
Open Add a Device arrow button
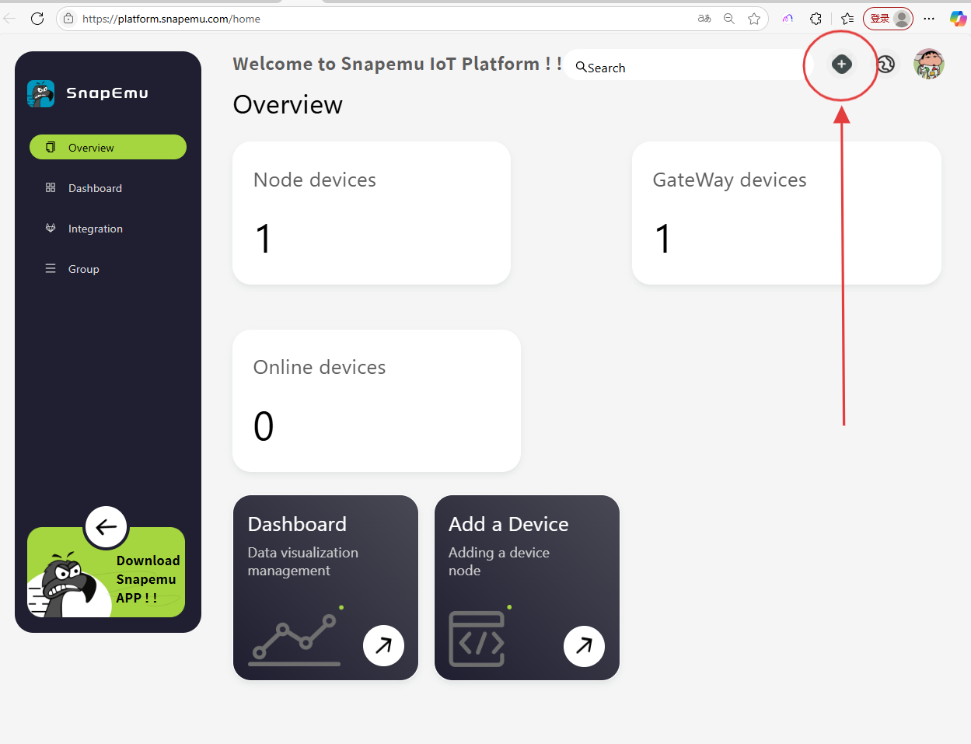[584, 645]
